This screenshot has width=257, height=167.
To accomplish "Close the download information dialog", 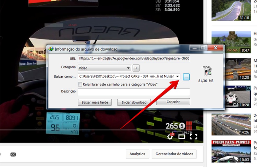I will (x=215, y=48).
